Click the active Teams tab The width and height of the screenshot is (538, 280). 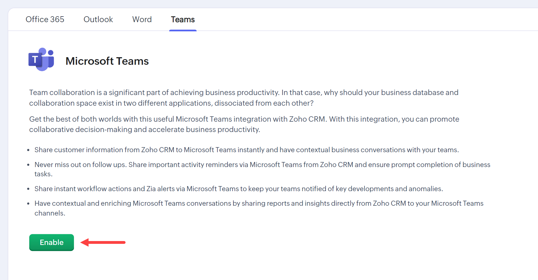pyautogui.click(x=183, y=19)
